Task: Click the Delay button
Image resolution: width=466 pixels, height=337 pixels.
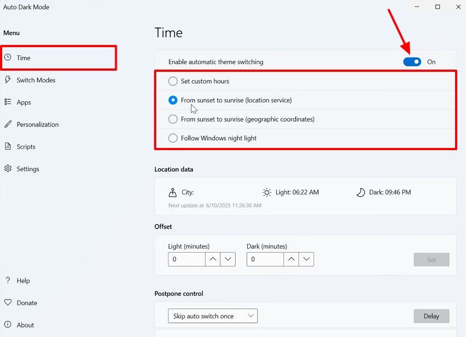Action: click(431, 316)
